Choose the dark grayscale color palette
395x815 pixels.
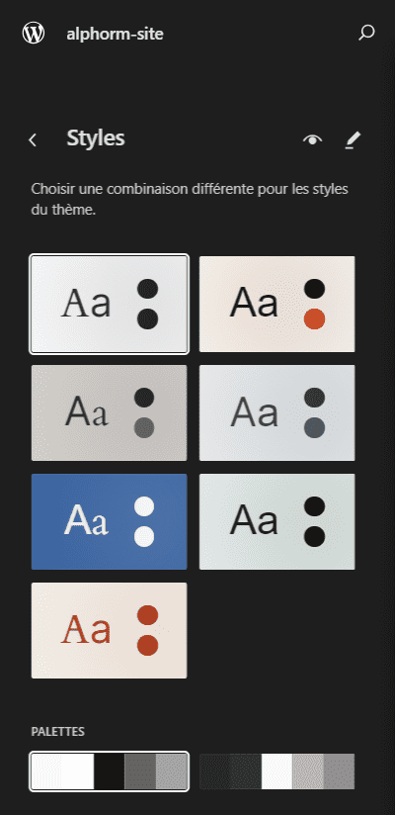(277, 771)
